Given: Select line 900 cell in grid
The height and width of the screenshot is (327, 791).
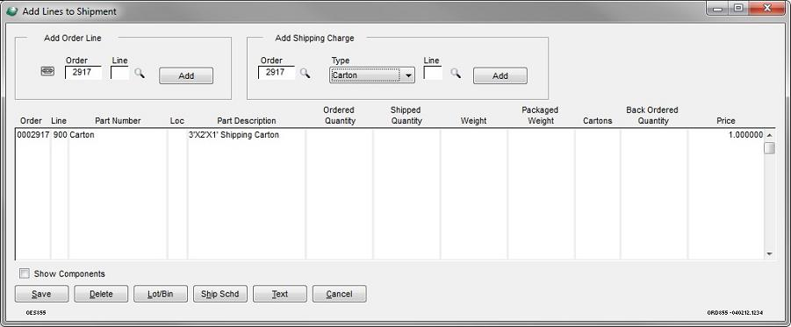Looking at the screenshot, I should [60, 135].
